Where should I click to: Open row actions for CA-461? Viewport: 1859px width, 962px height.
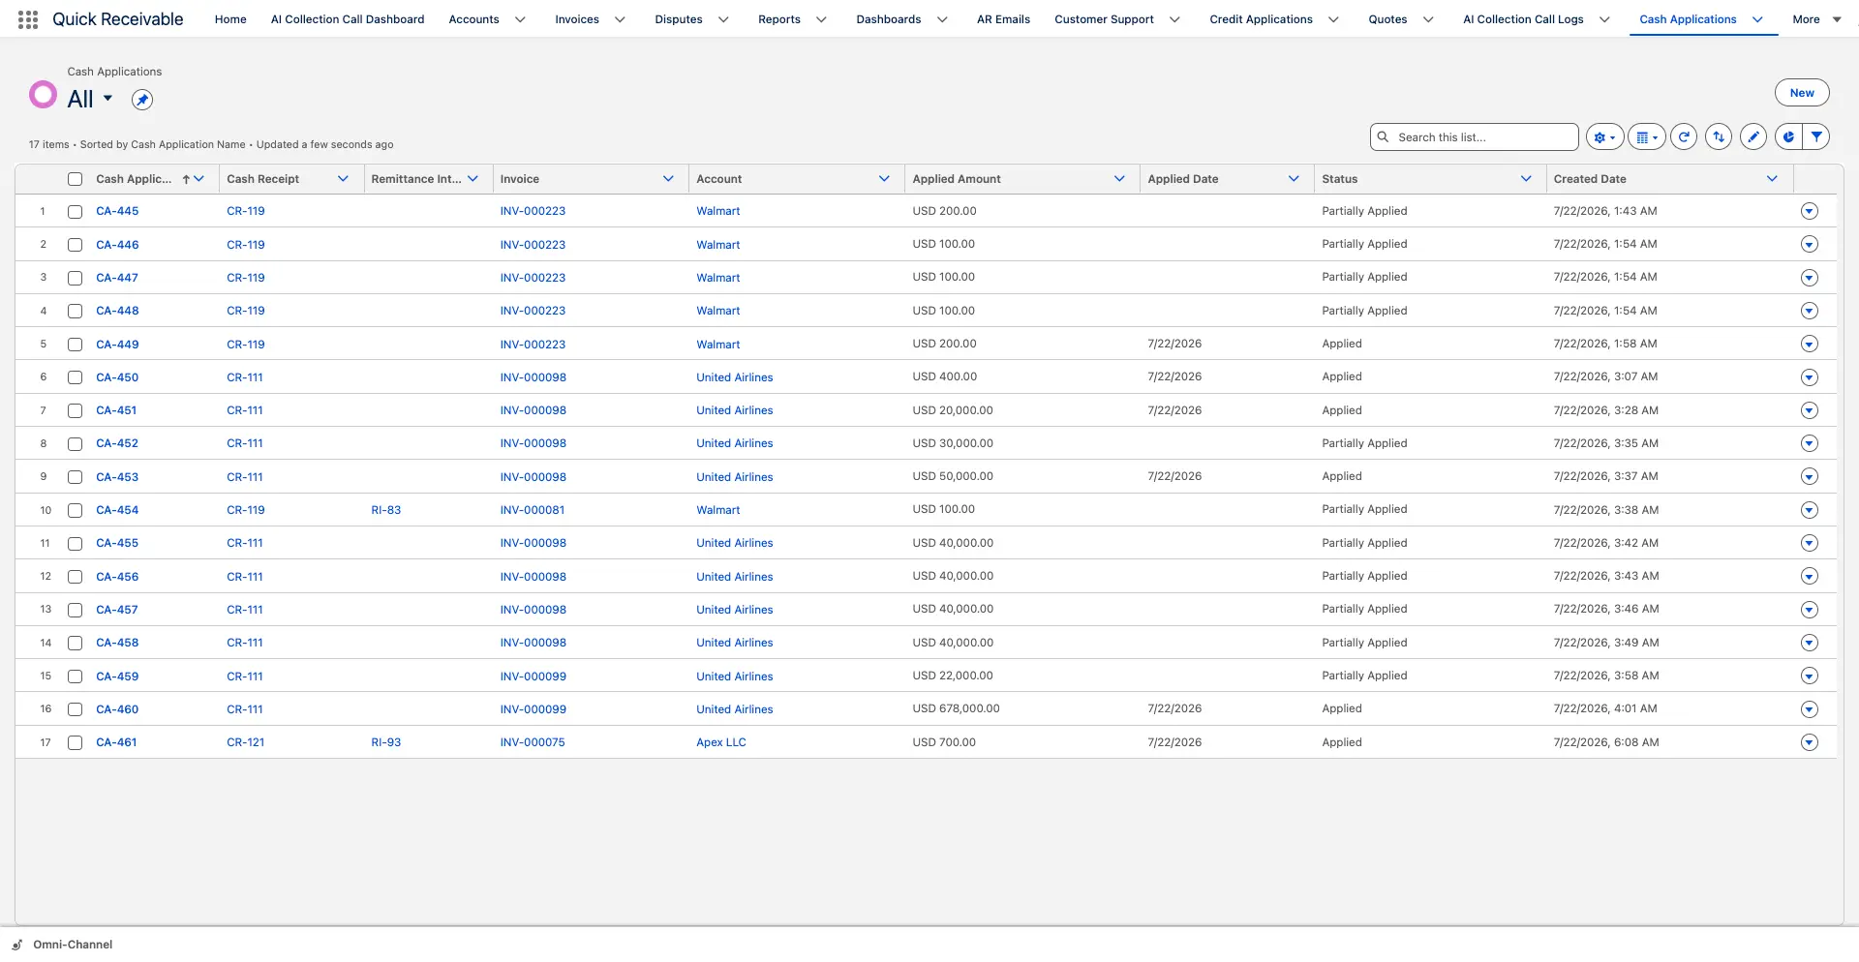[1809, 742]
